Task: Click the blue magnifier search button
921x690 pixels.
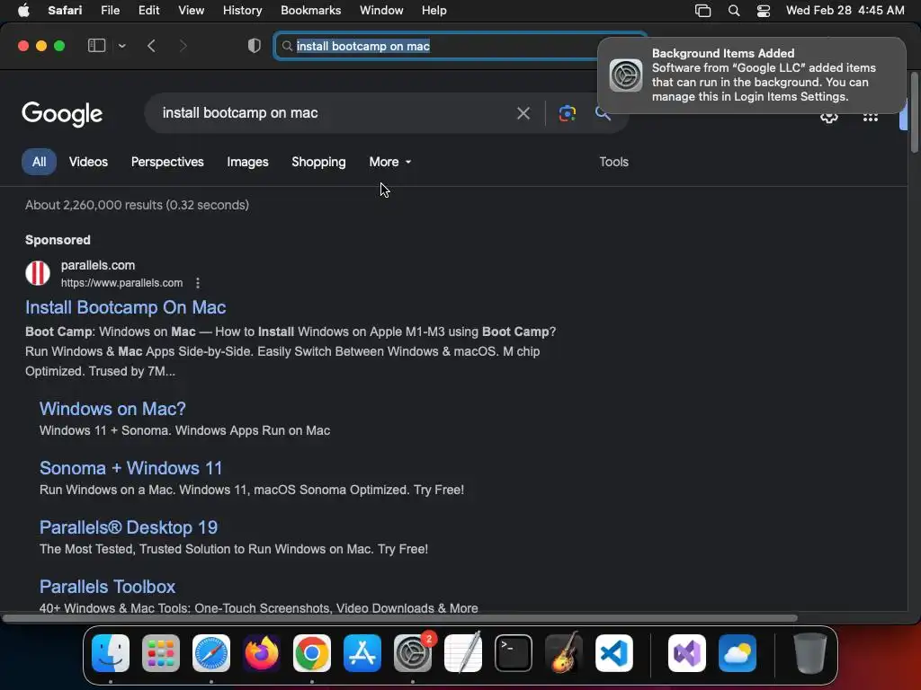Action: [603, 113]
